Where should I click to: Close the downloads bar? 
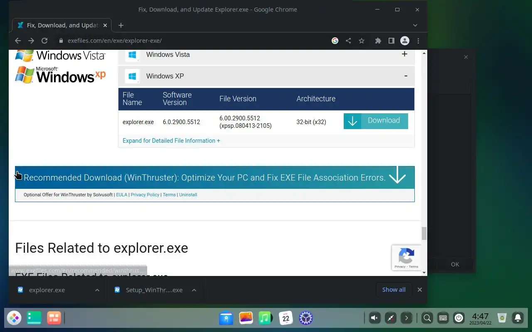[420, 290]
